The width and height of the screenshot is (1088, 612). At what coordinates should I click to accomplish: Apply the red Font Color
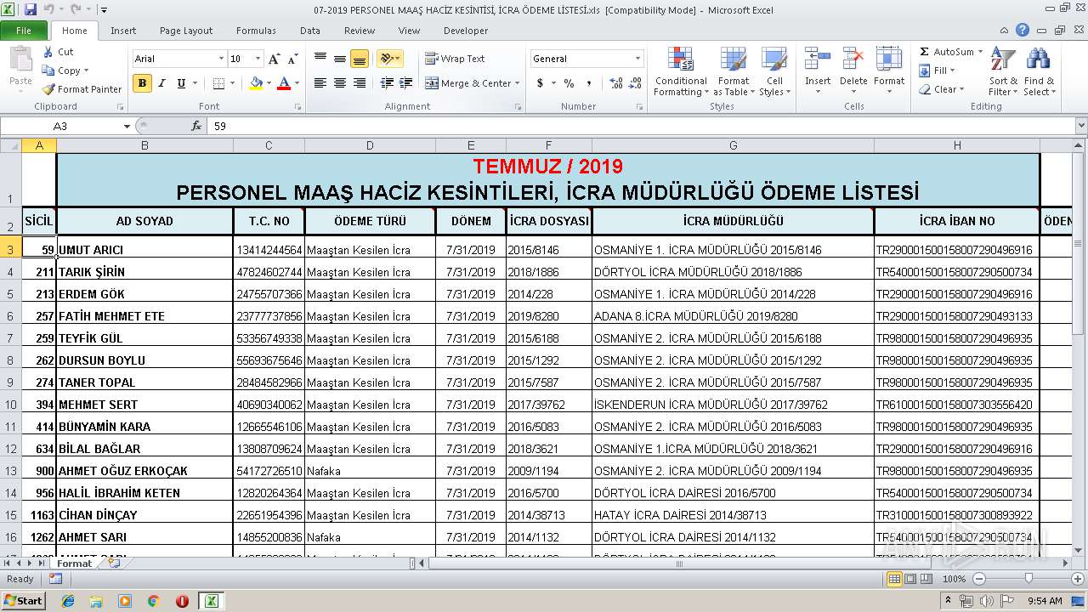(x=284, y=83)
